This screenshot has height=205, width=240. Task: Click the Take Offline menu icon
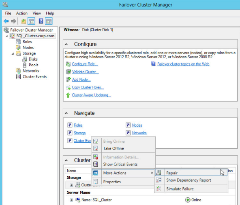(96, 148)
